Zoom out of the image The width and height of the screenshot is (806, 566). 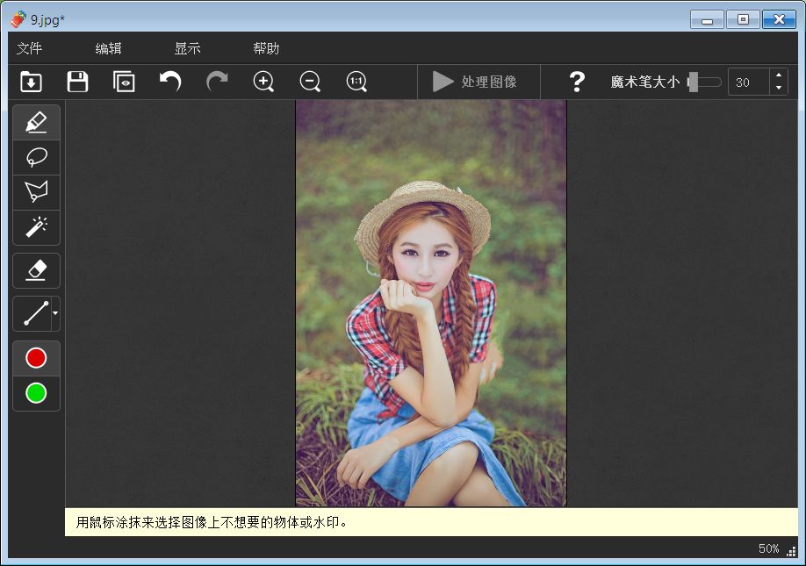click(x=310, y=82)
